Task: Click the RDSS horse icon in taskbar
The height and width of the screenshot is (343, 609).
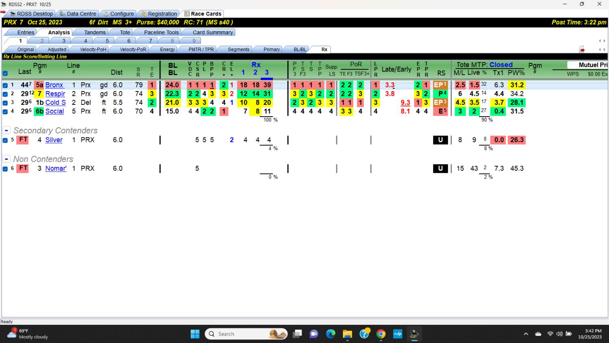Action: coord(414,334)
